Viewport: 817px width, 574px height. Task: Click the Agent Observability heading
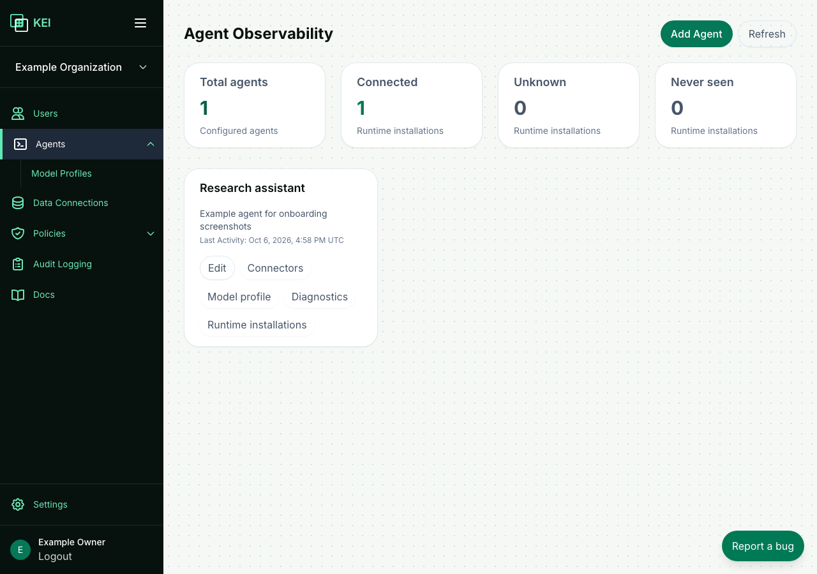click(259, 34)
